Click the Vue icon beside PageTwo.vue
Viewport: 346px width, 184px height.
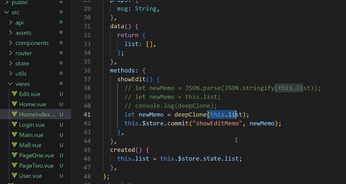tap(15, 165)
